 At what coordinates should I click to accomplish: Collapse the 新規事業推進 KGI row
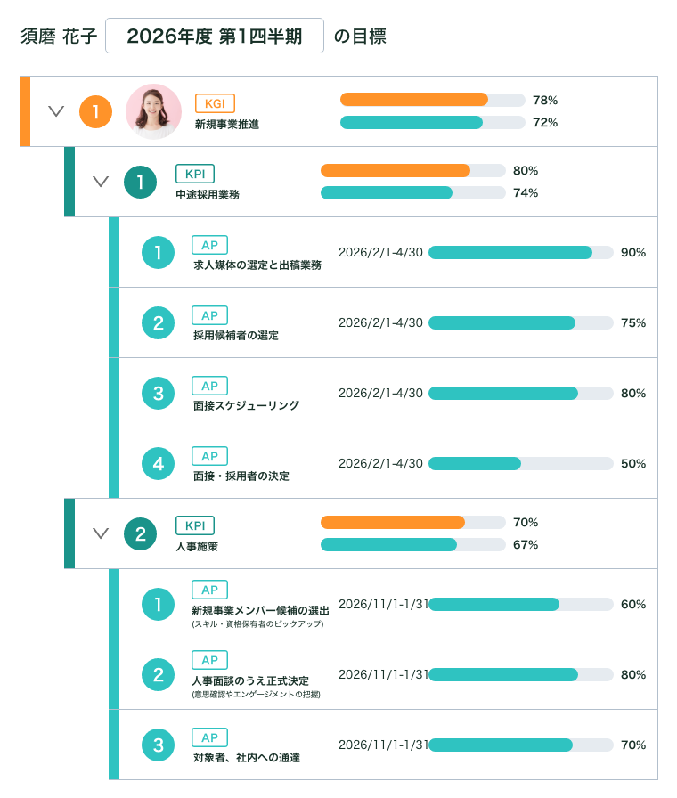pyautogui.click(x=56, y=111)
